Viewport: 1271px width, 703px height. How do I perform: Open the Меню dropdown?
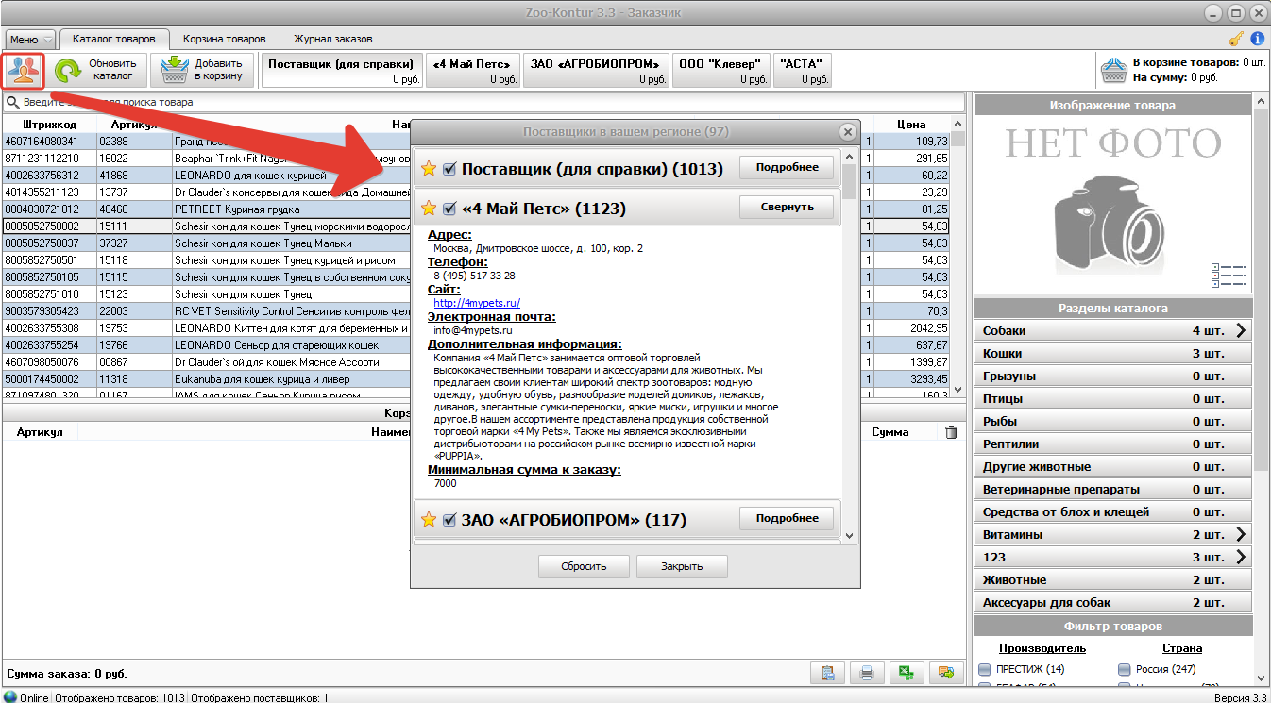31,40
